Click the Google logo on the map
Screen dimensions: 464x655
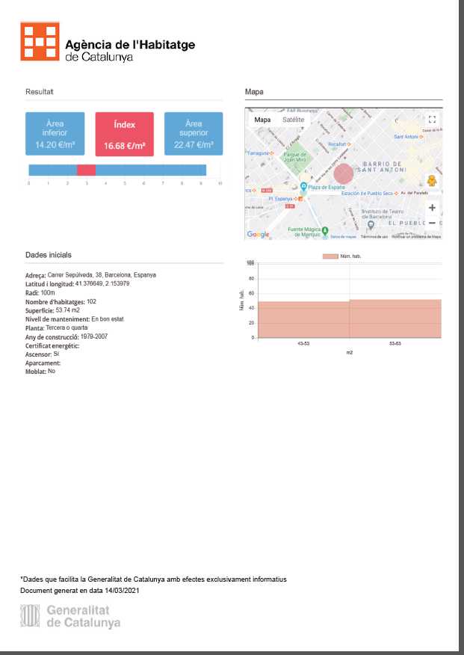point(259,234)
